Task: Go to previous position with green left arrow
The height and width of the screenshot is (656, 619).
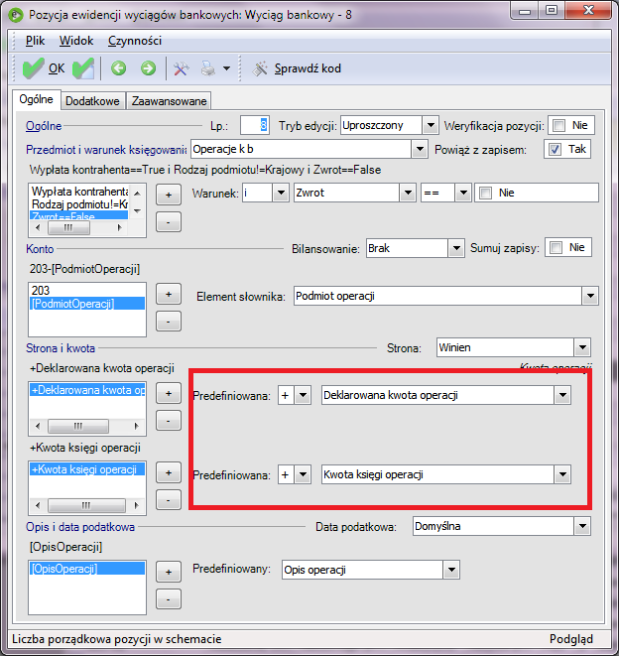Action: coord(118,68)
